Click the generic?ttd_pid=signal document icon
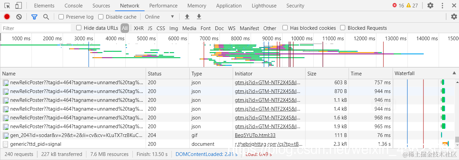 coord(6,144)
